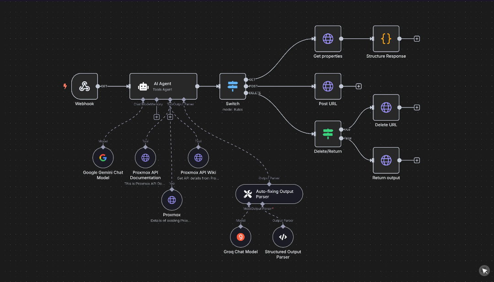Click the Auto-fixing parser Model connector diamond
This screenshot has height=282, width=494.
tap(249, 204)
